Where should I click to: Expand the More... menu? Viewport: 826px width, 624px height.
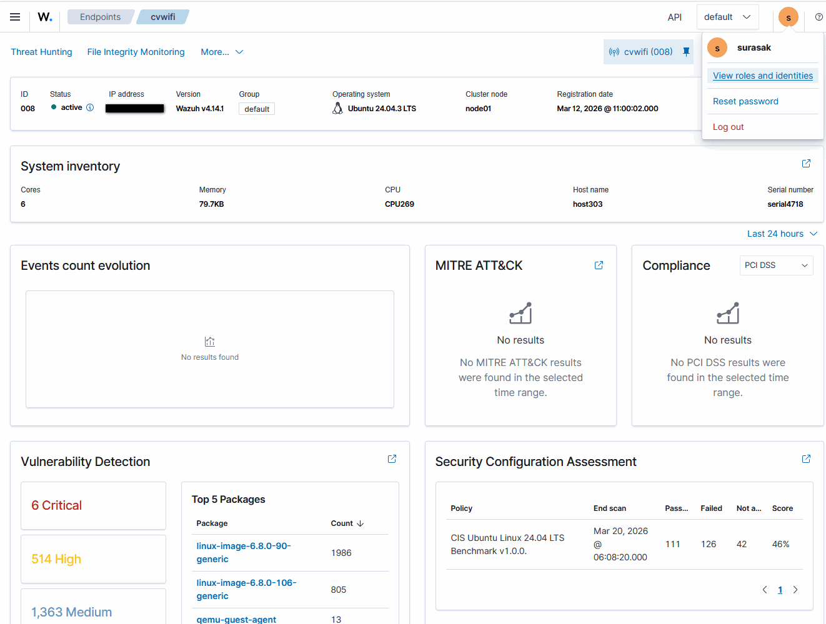(222, 52)
